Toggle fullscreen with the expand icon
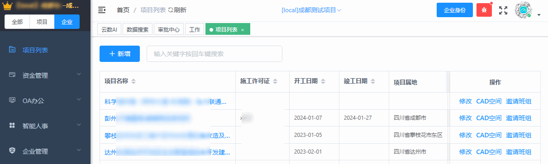Image resolution: width=548 pixels, height=164 pixels. [x=503, y=10]
